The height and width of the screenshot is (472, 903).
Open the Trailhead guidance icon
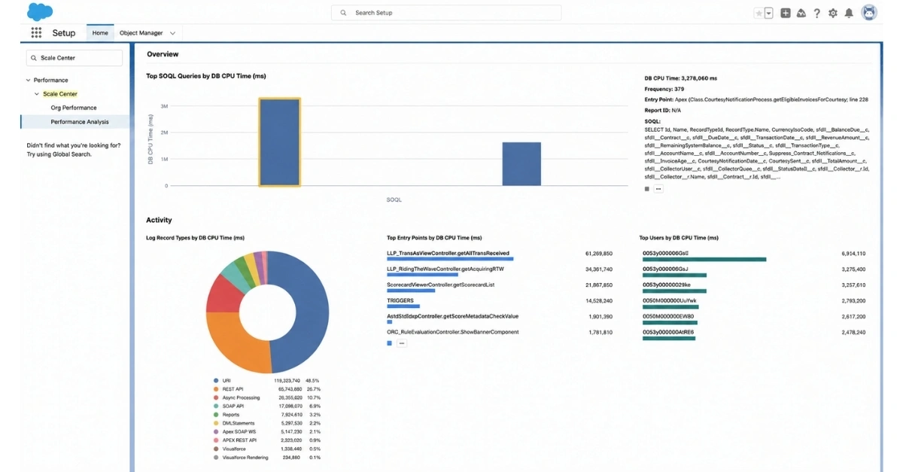(801, 13)
